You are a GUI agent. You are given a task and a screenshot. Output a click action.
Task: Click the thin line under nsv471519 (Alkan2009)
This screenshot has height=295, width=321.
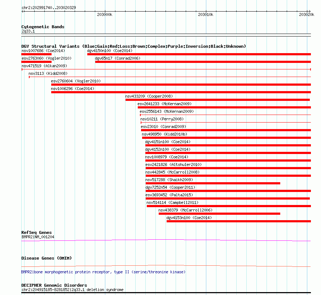166,69
